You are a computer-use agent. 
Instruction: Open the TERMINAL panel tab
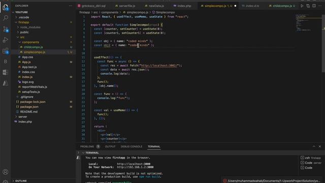pyautogui.click(x=154, y=146)
